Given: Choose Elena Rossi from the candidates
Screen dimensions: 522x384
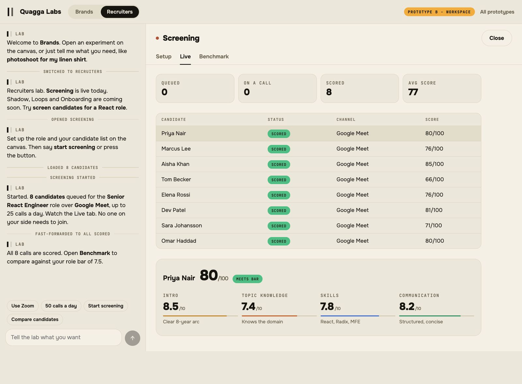Looking at the screenshot, I should pos(318,195).
